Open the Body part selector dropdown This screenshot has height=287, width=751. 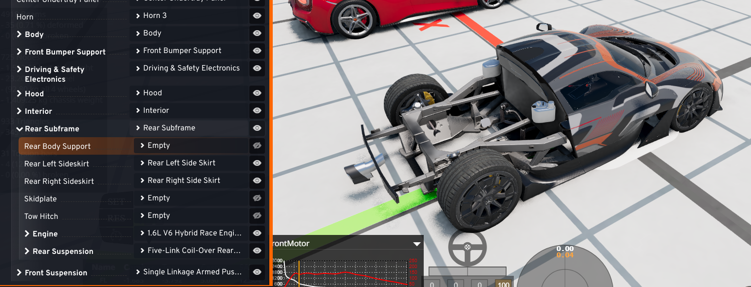189,33
